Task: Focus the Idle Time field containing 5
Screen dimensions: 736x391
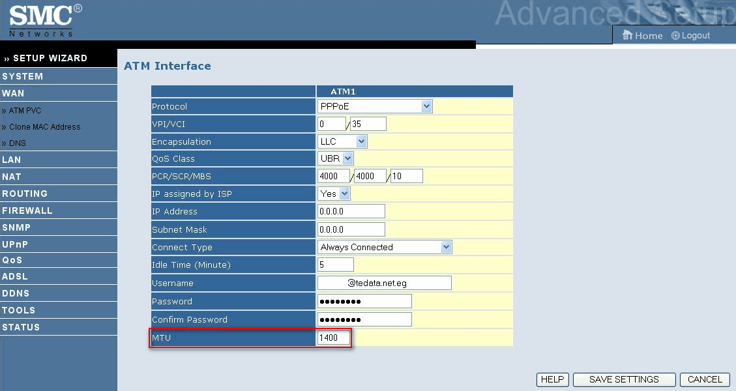Action: (x=336, y=265)
